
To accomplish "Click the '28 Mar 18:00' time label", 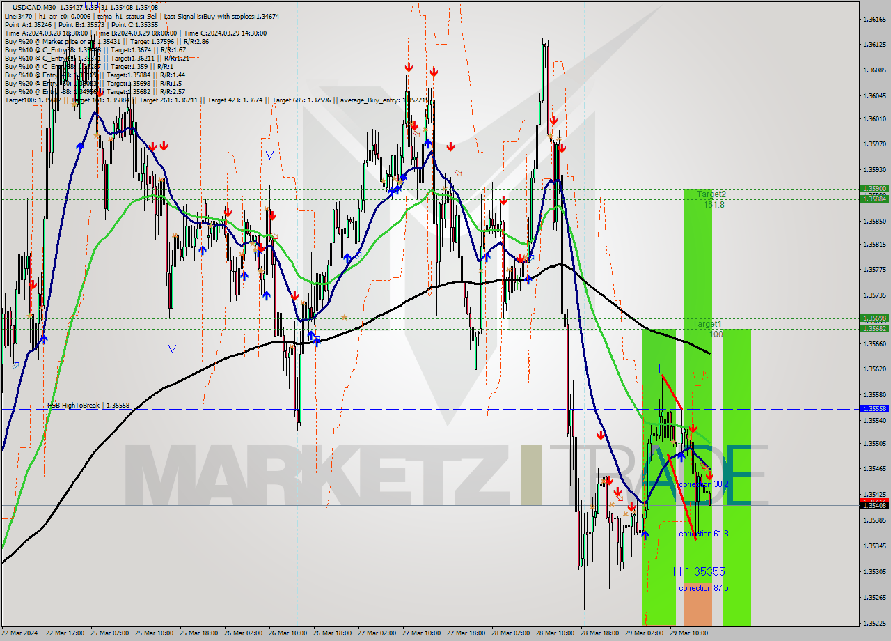I will [599, 633].
